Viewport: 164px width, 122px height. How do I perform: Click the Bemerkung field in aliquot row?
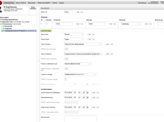point(161,24)
